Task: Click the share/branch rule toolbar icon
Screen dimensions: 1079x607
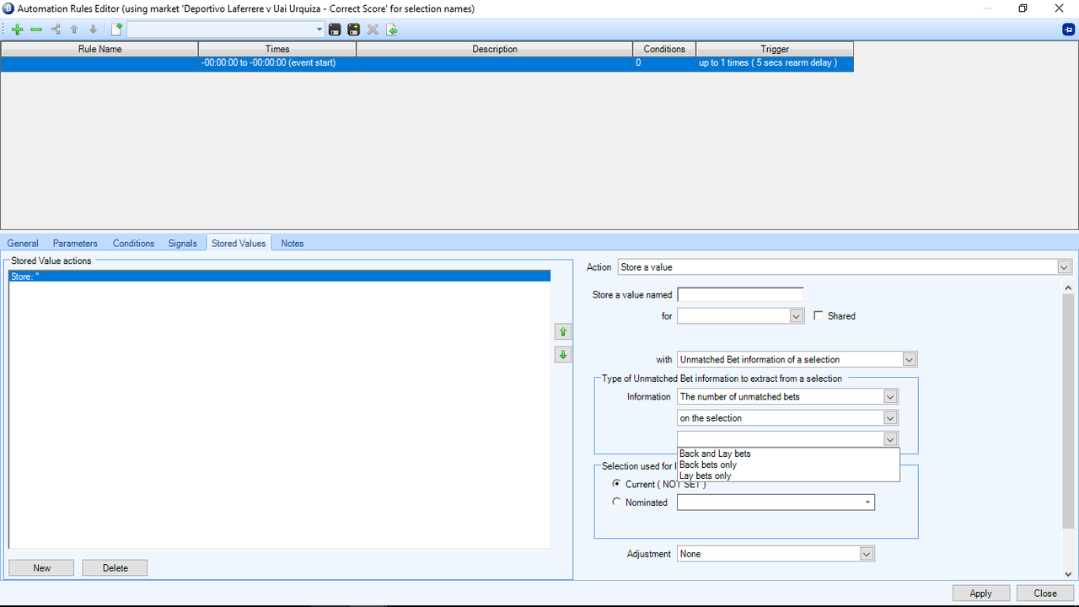Action: click(56, 30)
